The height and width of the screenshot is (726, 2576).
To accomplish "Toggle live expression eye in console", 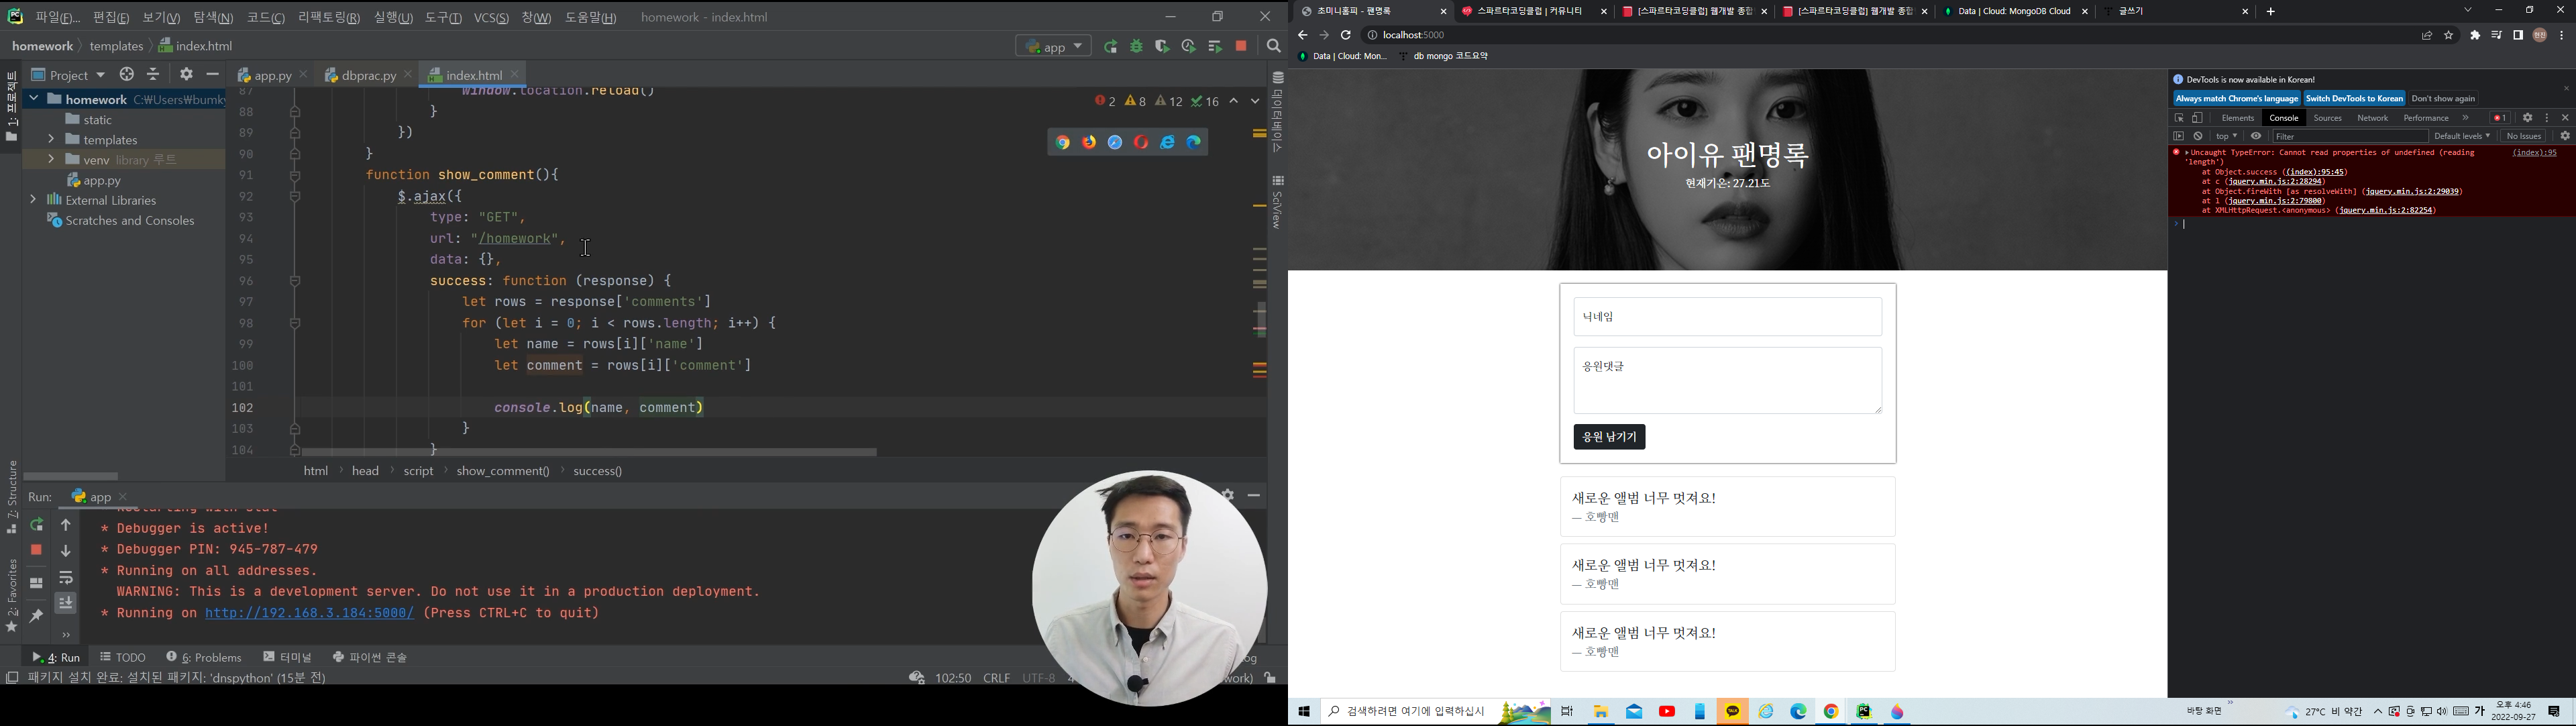I will tap(2256, 136).
